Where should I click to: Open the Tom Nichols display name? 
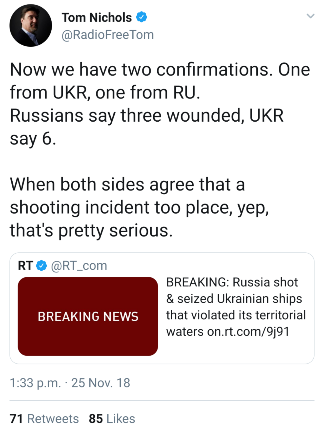pyautogui.click(x=97, y=17)
